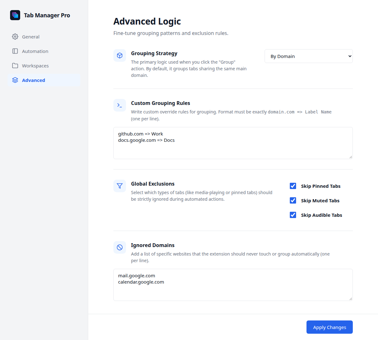
Task: Click the 'Skip Pinned Tabs' label text
Action: (x=321, y=186)
